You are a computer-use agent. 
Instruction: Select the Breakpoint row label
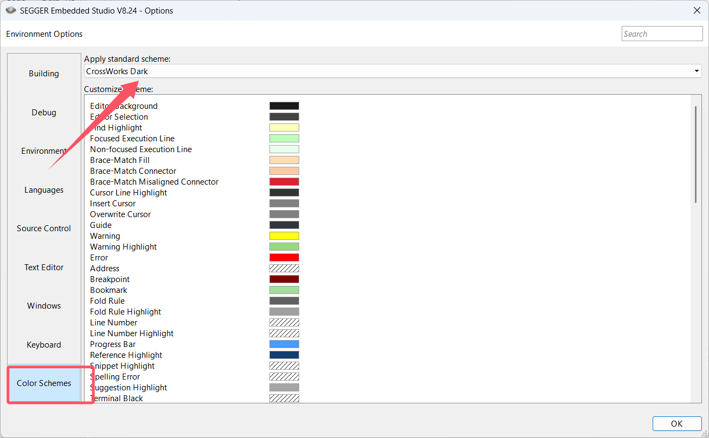(110, 279)
